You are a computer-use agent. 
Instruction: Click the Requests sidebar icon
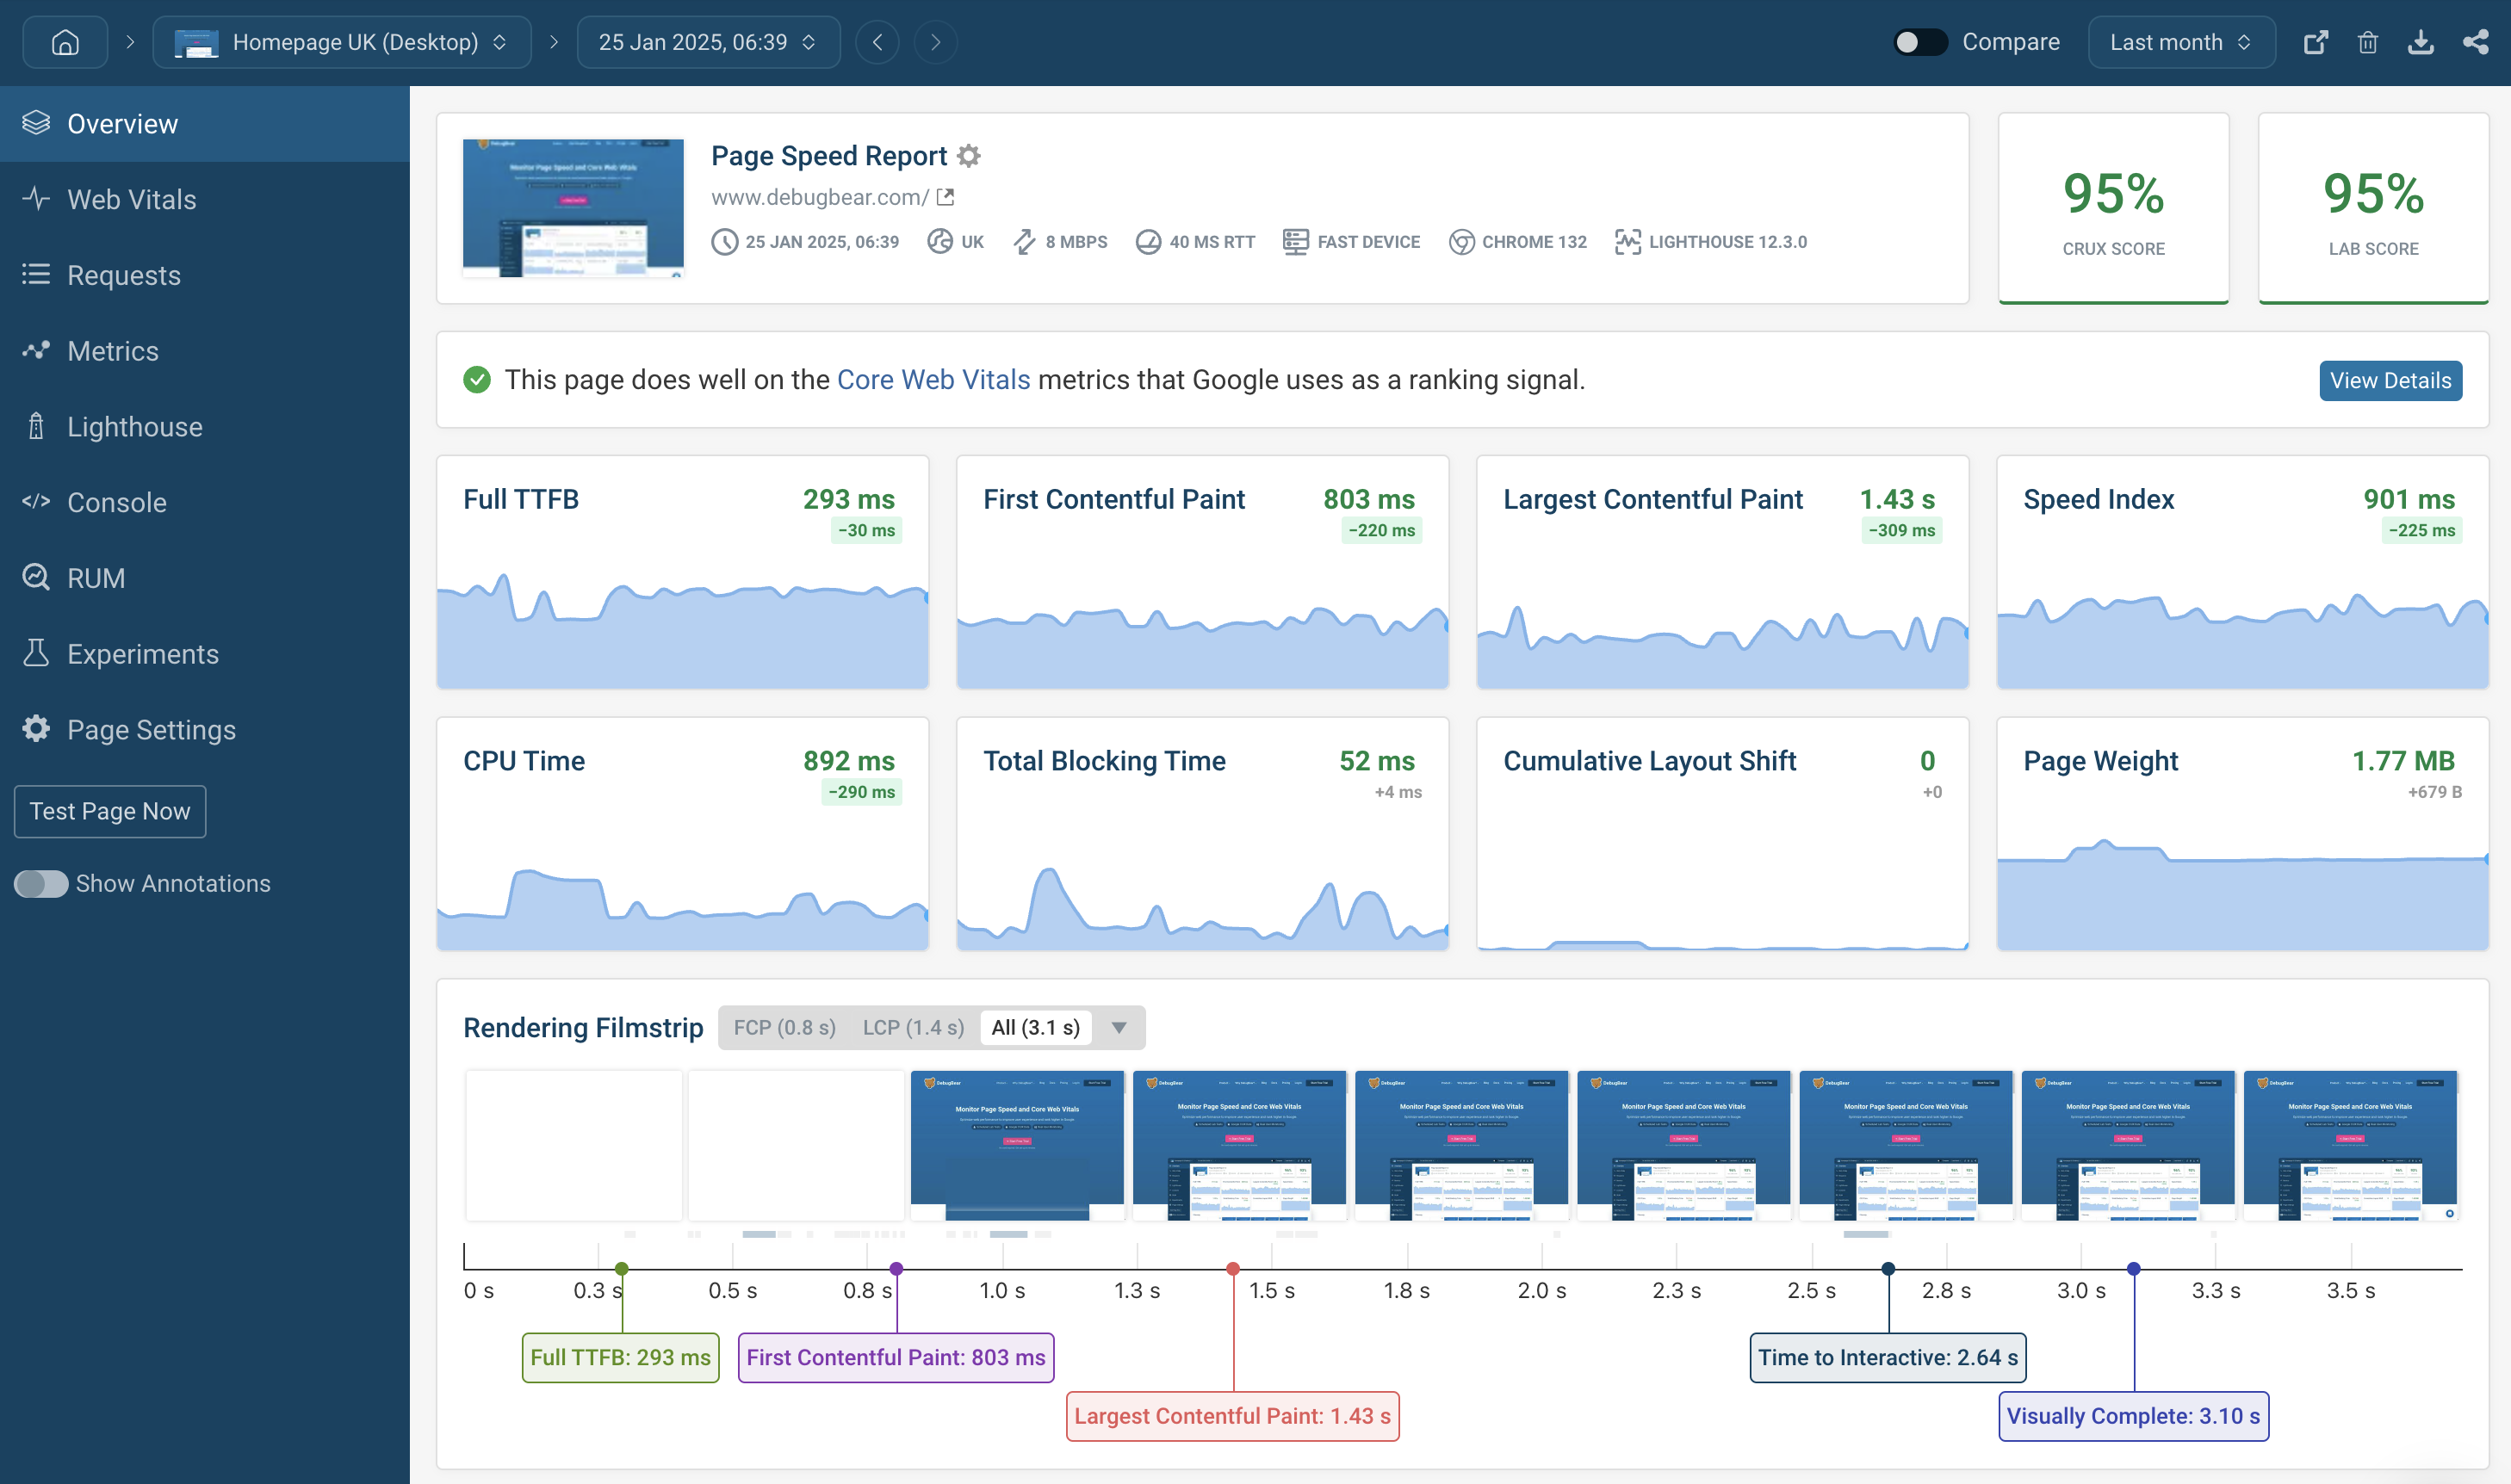32,274
